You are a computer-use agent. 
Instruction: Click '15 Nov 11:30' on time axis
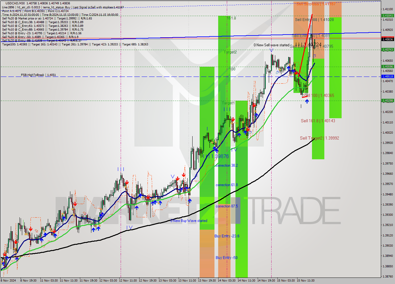click(306, 281)
